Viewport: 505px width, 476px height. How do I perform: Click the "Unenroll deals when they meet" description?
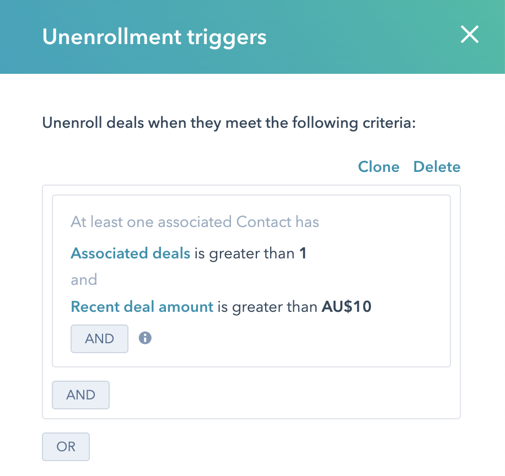228,122
